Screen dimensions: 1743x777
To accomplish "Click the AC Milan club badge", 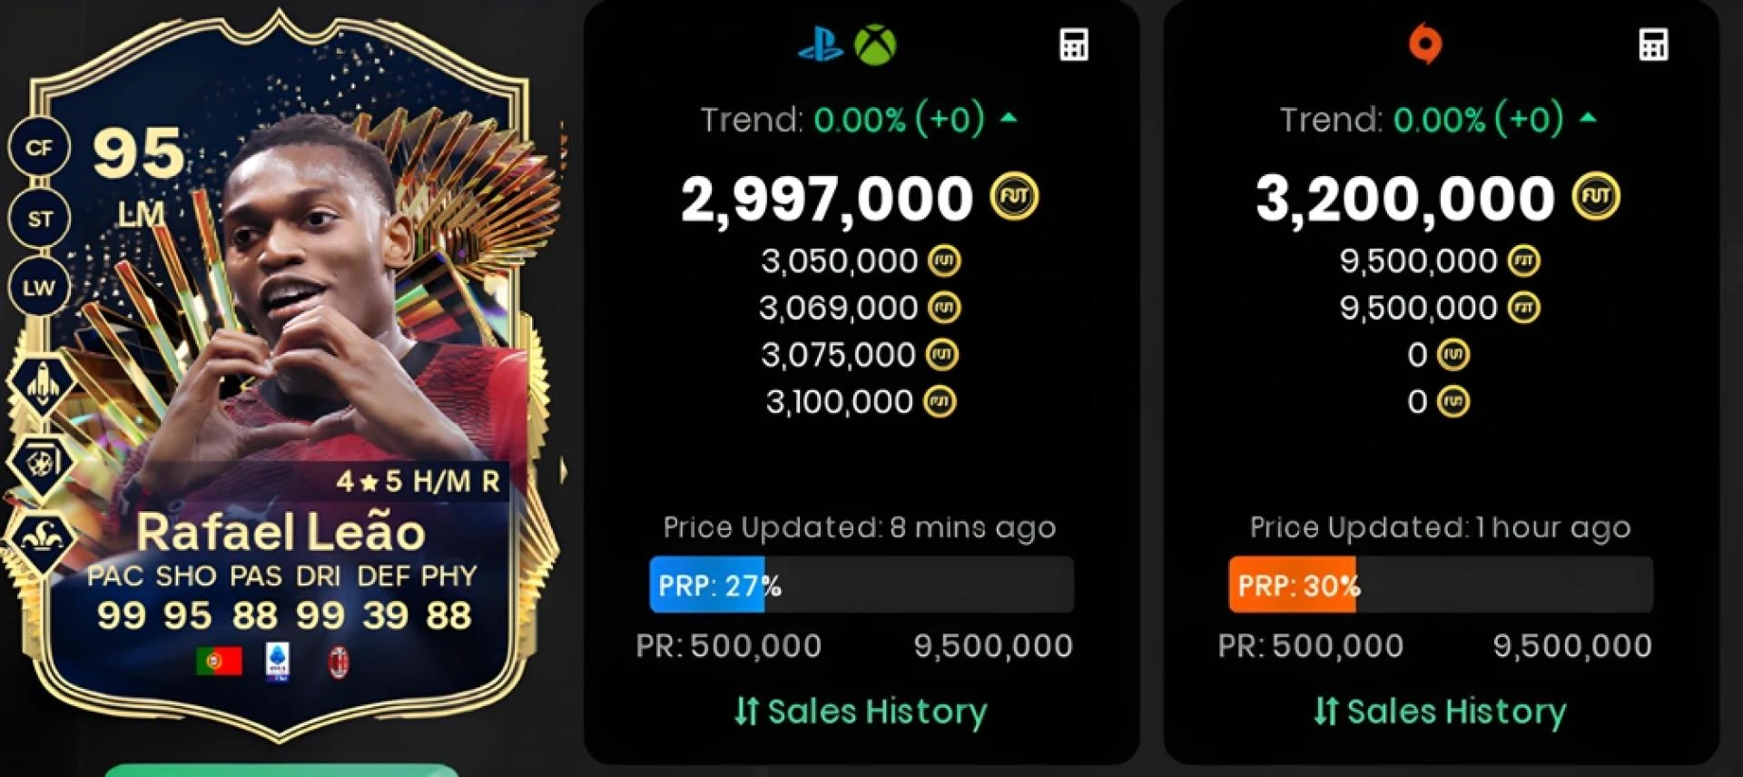I will point(340,662).
